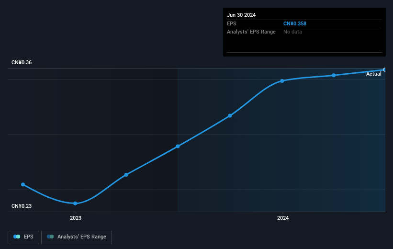Click the 2023 x-axis label
This screenshot has height=249, width=393.
coord(76,218)
